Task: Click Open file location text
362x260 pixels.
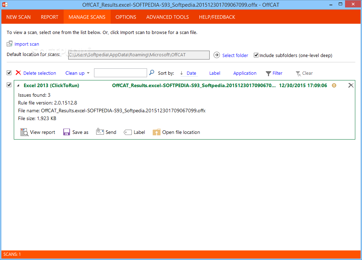Action: pos(181,132)
